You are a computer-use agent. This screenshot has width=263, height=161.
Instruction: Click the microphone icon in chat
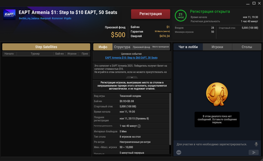256,144
